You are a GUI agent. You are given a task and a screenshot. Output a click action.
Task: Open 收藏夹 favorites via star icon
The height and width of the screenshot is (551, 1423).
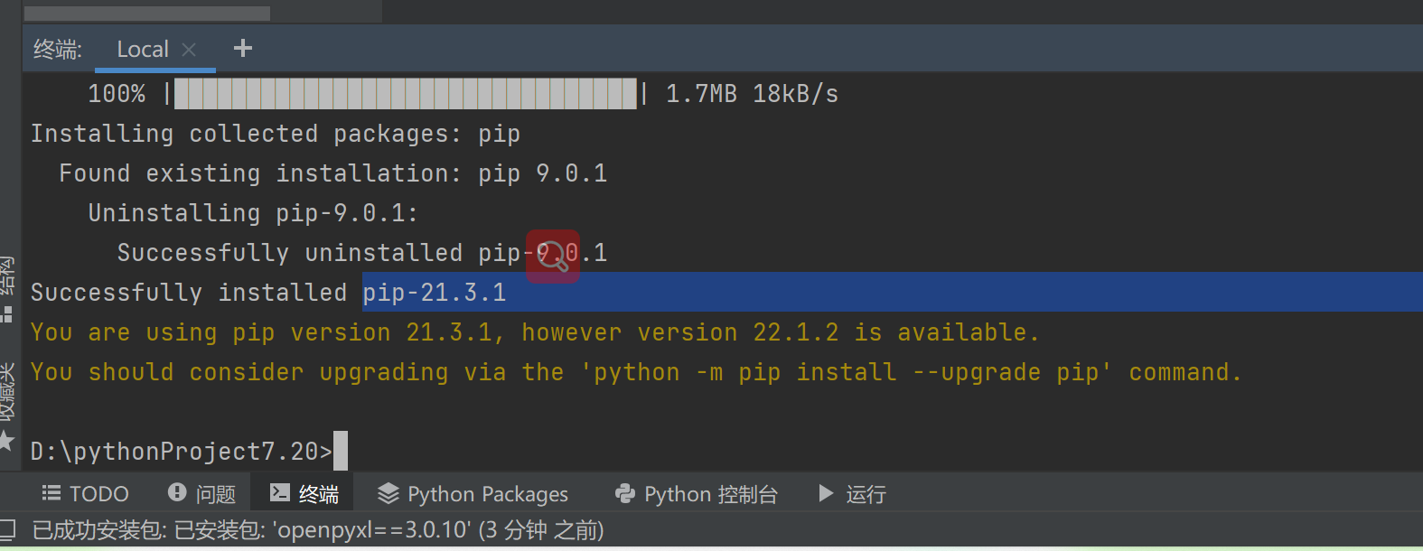point(7,441)
